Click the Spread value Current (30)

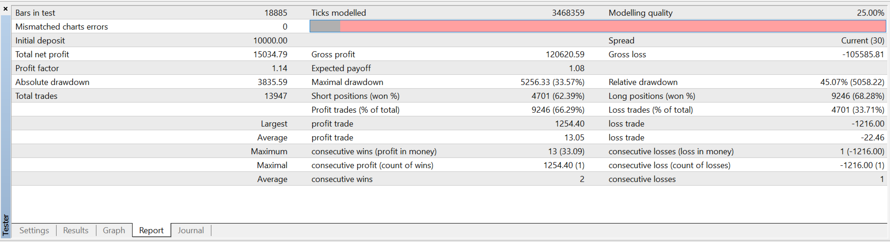tap(863, 41)
